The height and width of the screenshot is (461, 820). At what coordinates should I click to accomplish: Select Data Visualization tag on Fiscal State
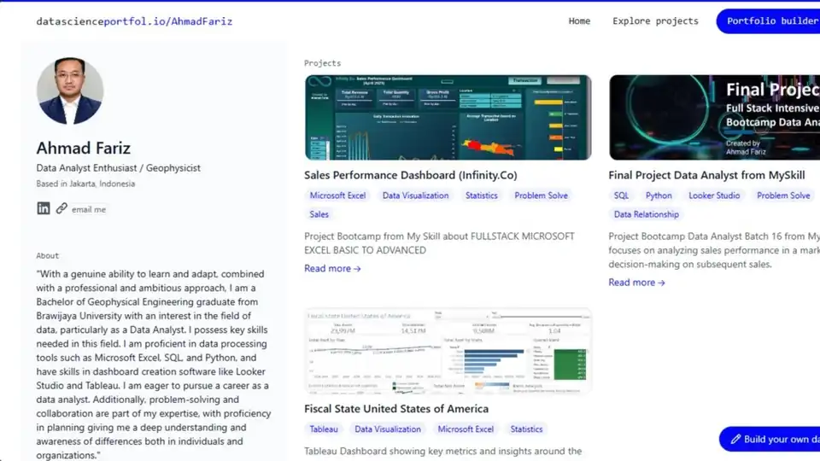point(388,429)
